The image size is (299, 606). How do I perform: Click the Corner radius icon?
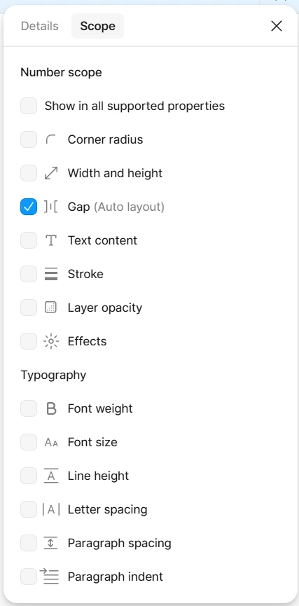point(51,139)
